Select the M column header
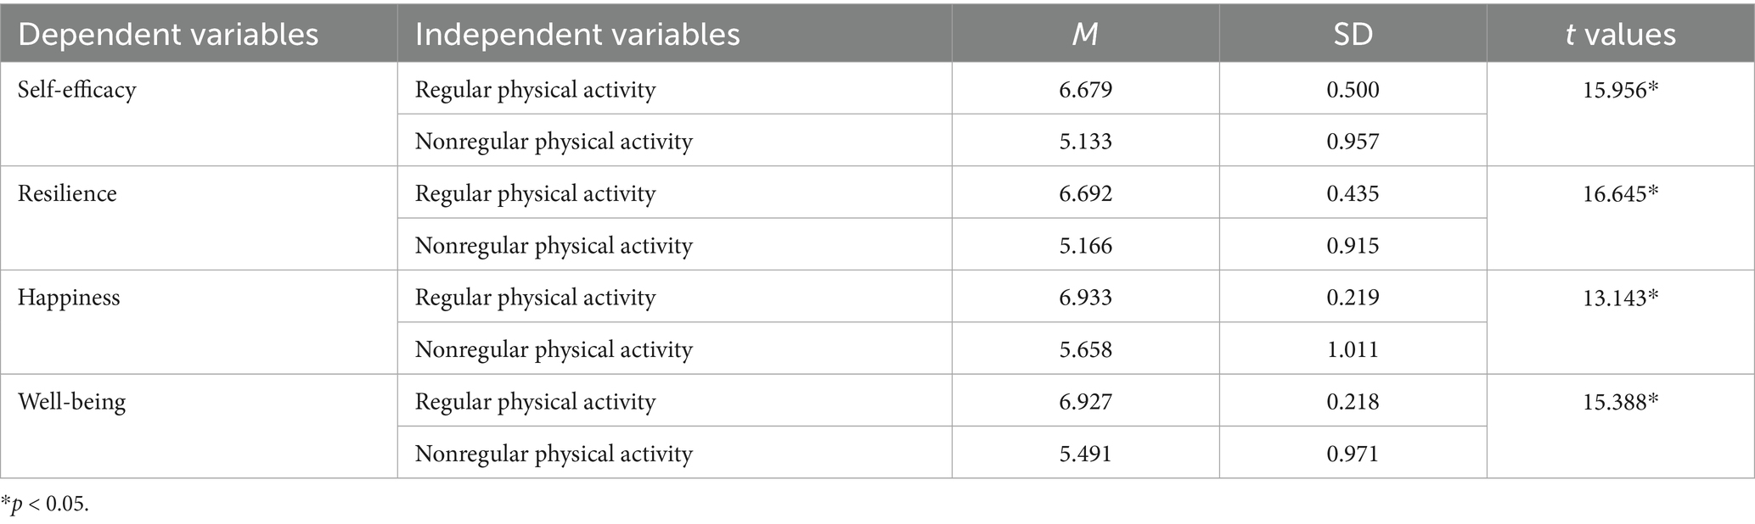The height and width of the screenshot is (524, 1755). coord(1085,34)
